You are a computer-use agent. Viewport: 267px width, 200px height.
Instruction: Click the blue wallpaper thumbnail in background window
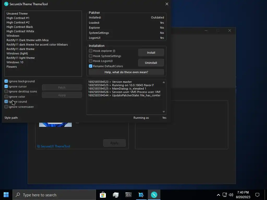click(55, 124)
